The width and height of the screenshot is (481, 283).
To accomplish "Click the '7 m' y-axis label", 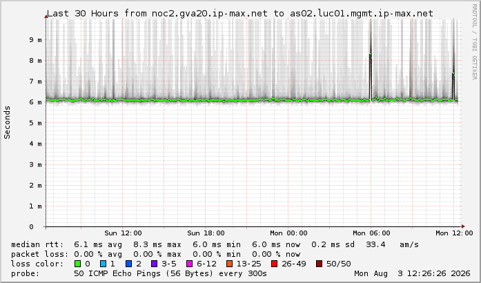I will [36, 81].
